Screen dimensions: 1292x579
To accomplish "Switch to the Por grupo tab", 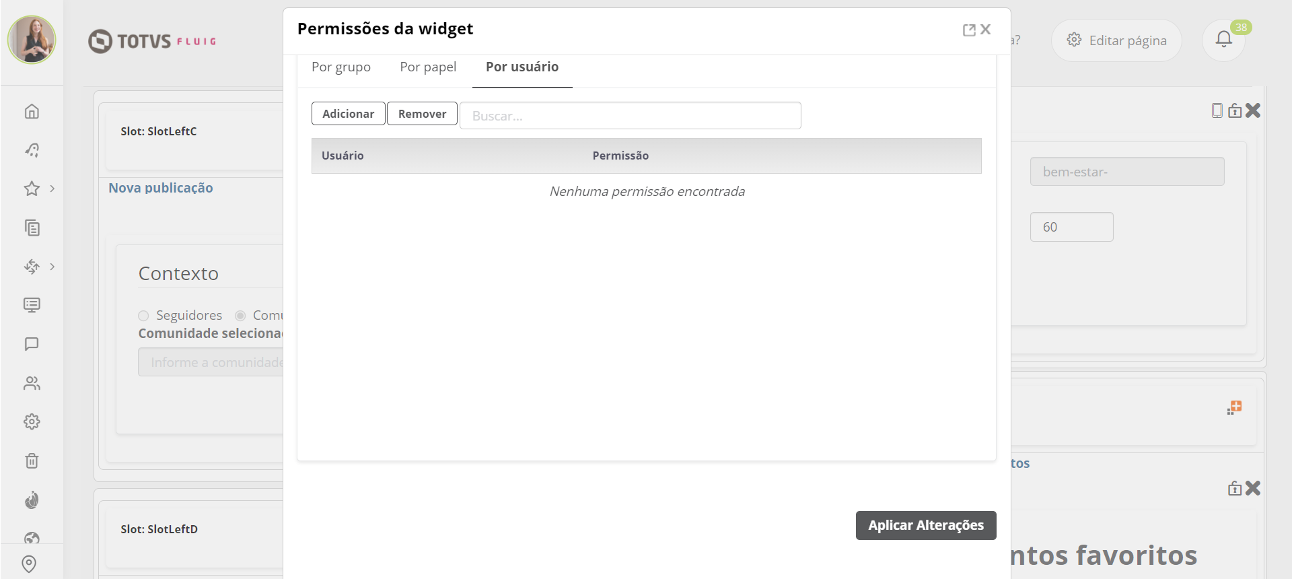I will (341, 67).
